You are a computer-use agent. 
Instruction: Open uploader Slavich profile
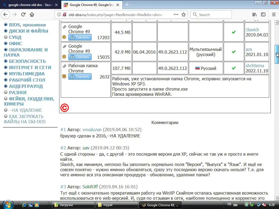pyautogui.click(x=252, y=30)
